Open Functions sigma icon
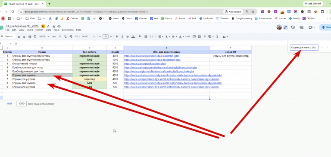 coord(217,36)
